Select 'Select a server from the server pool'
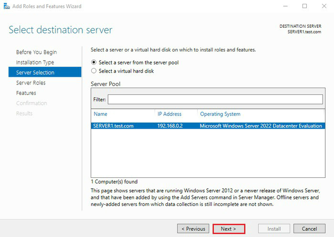 click(x=94, y=62)
